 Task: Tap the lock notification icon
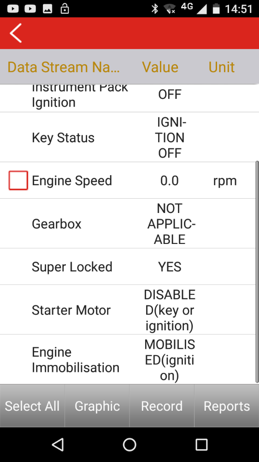pos(65,8)
